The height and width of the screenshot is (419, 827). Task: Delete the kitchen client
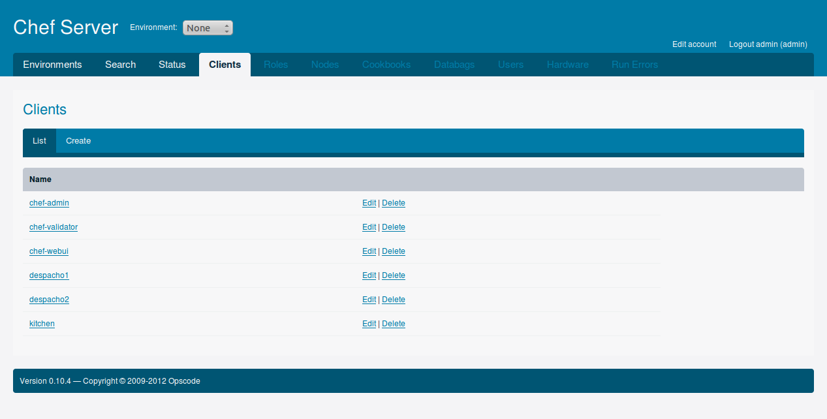(x=394, y=324)
